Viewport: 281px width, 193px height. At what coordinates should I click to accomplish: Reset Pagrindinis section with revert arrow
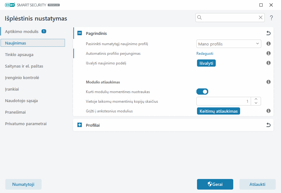pyautogui.click(x=268, y=33)
